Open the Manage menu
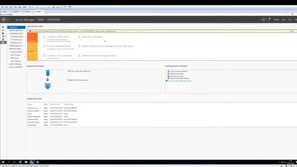 277,19
